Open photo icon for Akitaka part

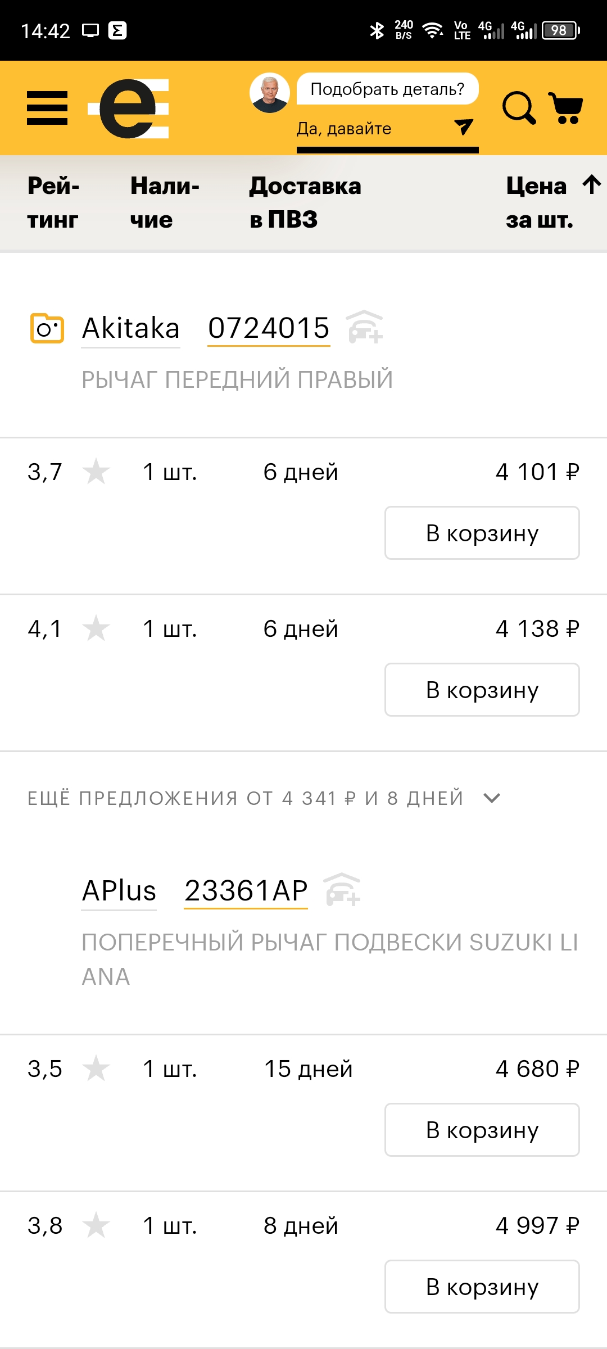tap(47, 328)
